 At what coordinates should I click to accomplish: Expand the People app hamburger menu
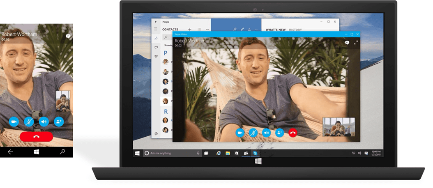tap(156, 29)
